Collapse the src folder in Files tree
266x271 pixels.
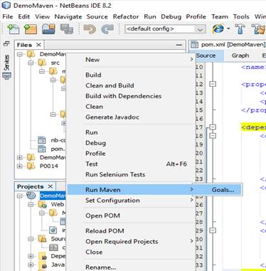[31, 63]
